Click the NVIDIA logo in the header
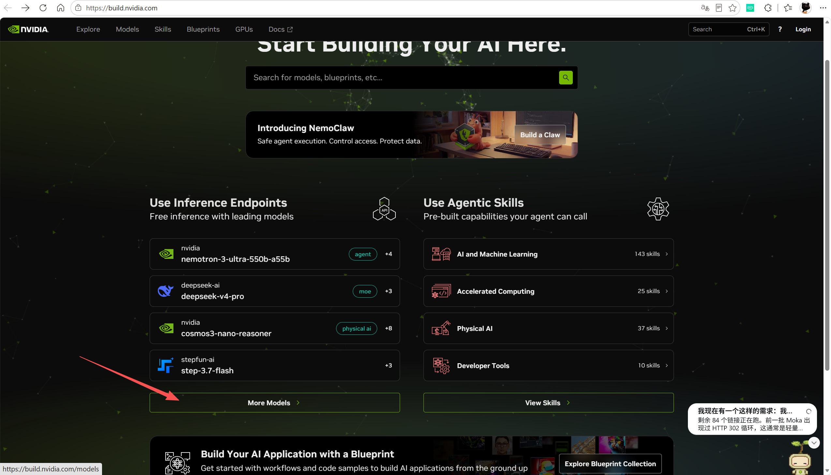 pyautogui.click(x=28, y=29)
